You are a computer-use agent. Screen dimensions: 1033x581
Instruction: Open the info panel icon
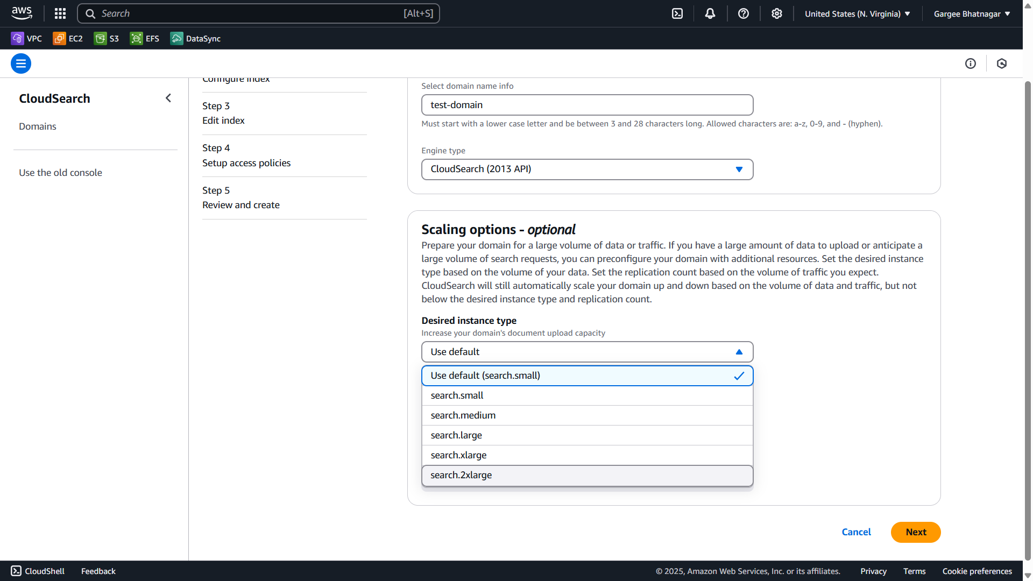[971, 63]
